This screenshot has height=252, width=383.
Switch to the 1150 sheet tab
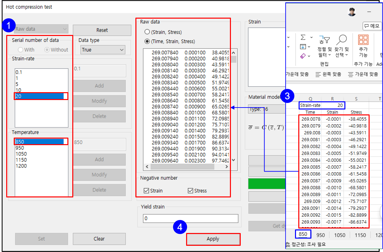click(360, 235)
